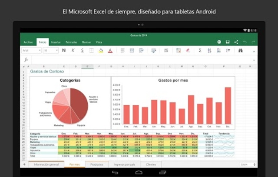The height and width of the screenshot is (177, 278).
Task: Select the Gastos por mes chart title
Action: click(x=173, y=80)
